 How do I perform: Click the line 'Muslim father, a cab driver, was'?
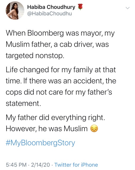click(57, 44)
